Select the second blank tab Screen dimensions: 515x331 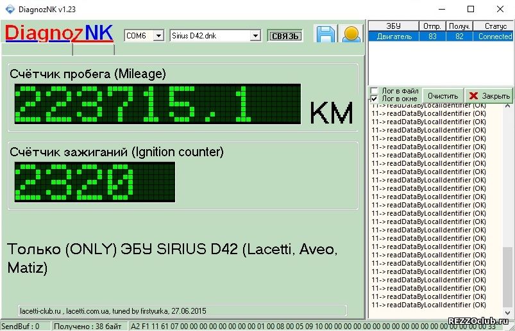pyautogui.click(x=94, y=49)
